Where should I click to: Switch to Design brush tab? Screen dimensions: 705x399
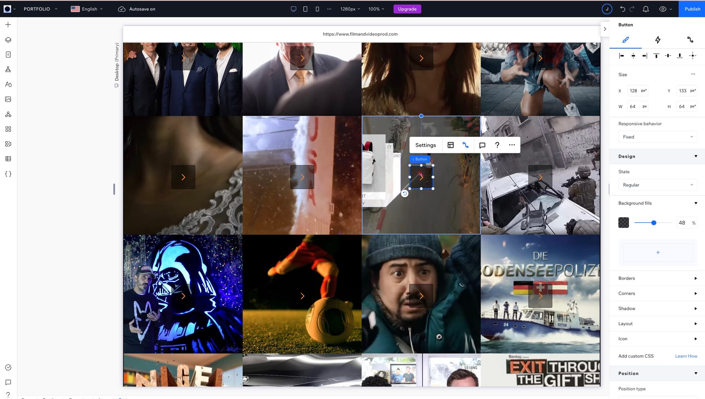(x=626, y=40)
